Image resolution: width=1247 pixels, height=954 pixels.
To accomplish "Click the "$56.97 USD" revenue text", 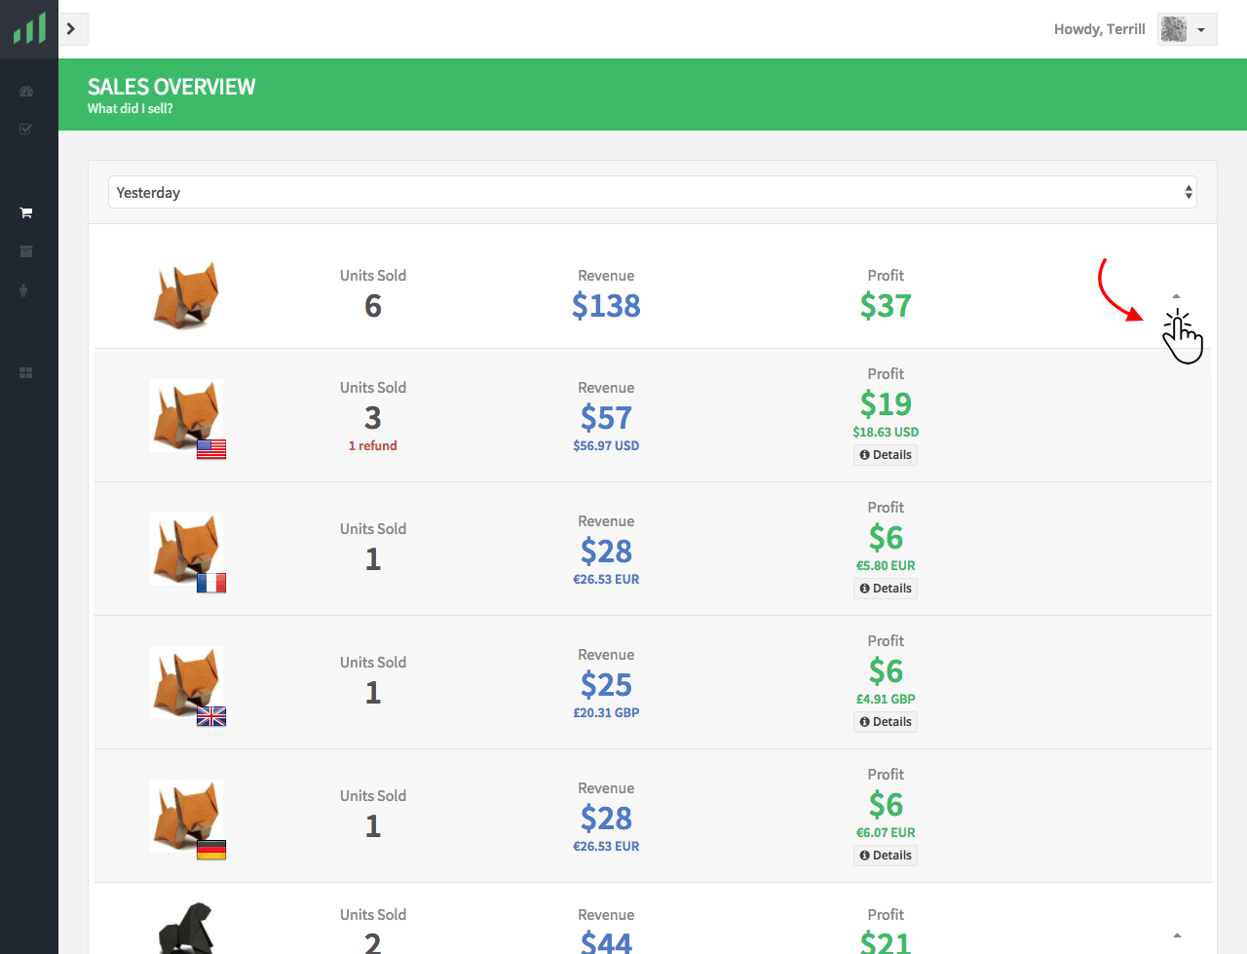I will pos(606,445).
